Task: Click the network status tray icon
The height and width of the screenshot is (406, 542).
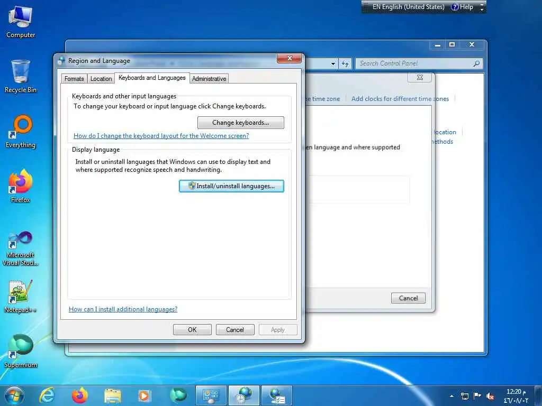Action: point(465,396)
